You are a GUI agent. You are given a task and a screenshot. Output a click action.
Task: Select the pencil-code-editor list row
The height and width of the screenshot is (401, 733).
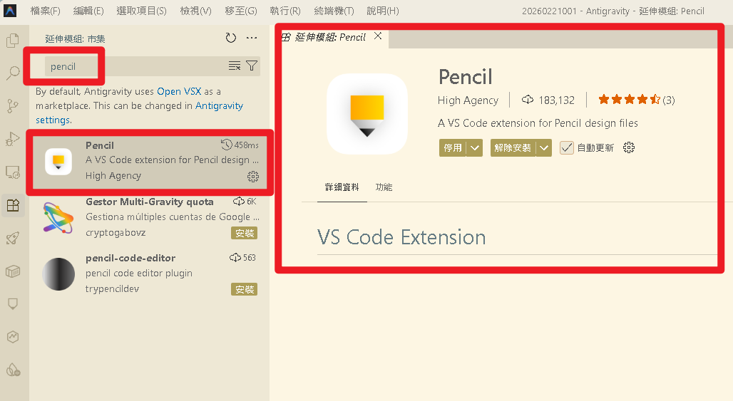click(x=150, y=274)
